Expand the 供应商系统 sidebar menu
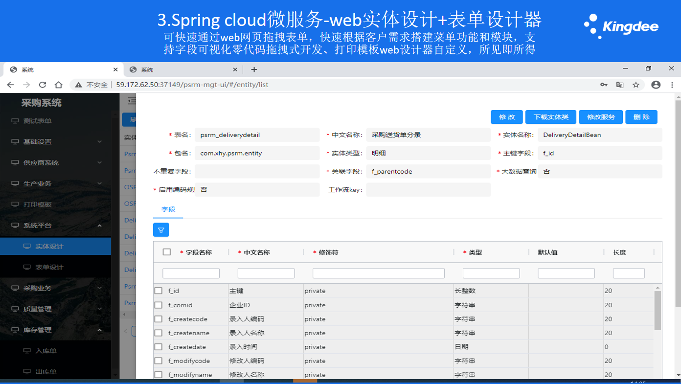 55,162
